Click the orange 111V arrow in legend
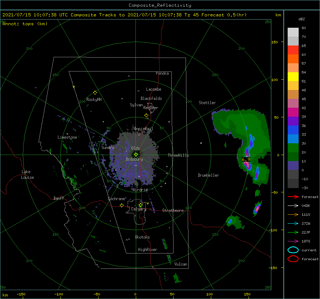Screen dimensions: 320x299 tap(293, 214)
